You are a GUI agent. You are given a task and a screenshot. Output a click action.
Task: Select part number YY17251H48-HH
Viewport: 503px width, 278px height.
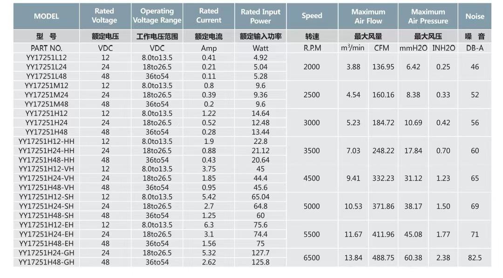tap(47, 160)
